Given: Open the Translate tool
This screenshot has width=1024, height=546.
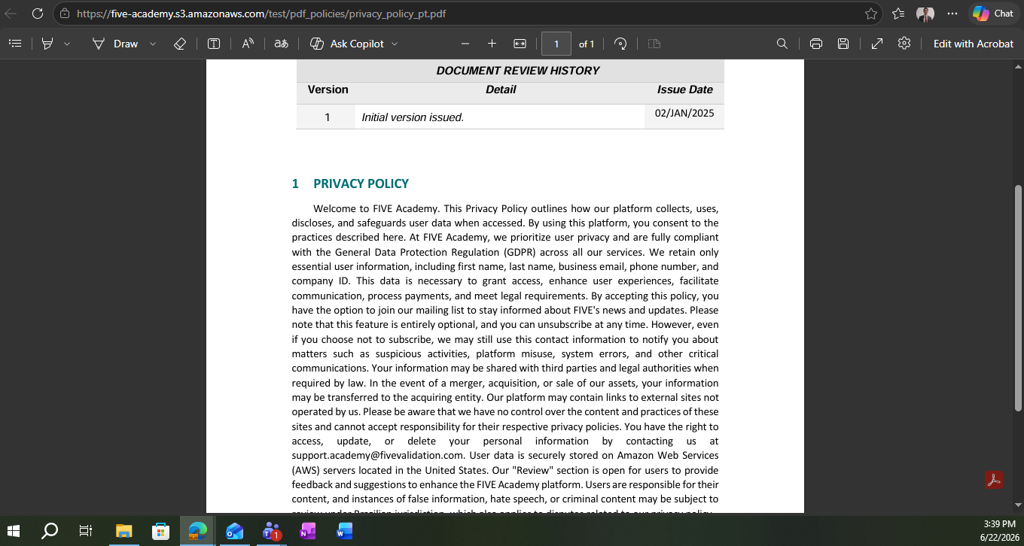Looking at the screenshot, I should pyautogui.click(x=281, y=44).
